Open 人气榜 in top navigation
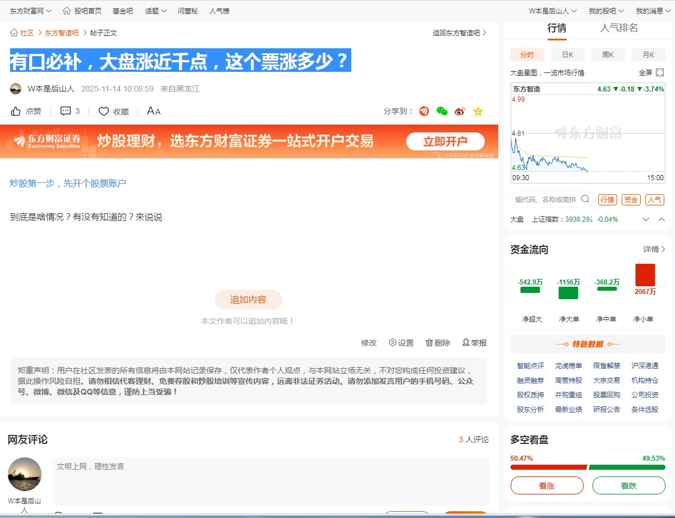The width and height of the screenshot is (675, 518). [219, 11]
